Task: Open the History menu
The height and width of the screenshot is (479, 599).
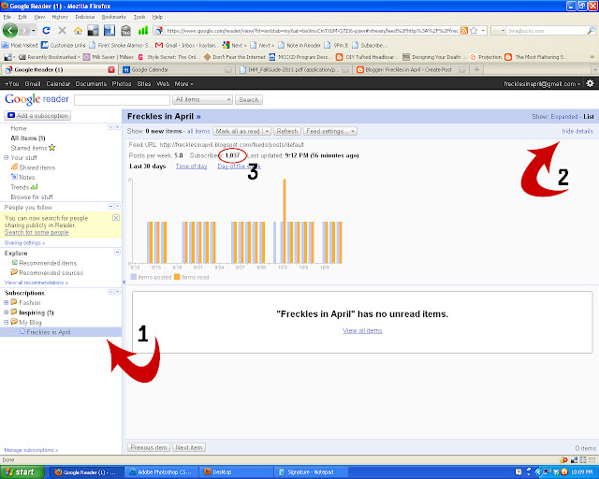Action: tap(60, 17)
